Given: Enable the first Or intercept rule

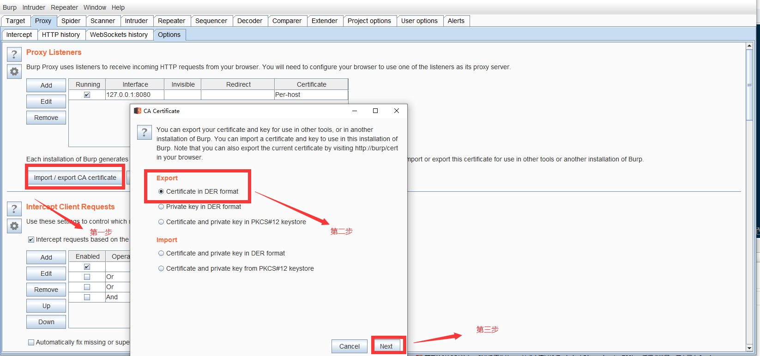Looking at the screenshot, I should point(87,277).
